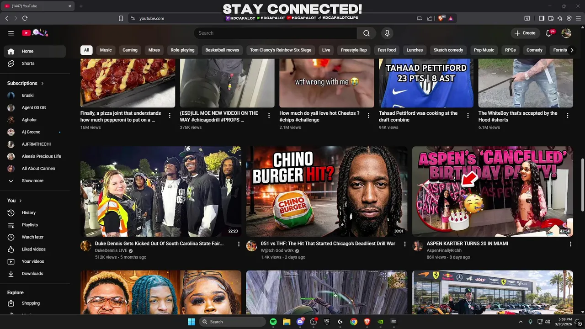Screen dimensions: 585x329
Task: Open 051 vs THF video title
Action: (328, 244)
